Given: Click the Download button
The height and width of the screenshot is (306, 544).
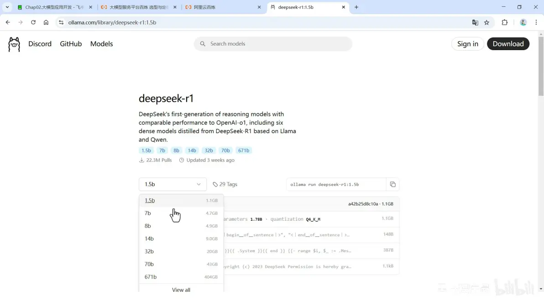Looking at the screenshot, I should (508, 44).
